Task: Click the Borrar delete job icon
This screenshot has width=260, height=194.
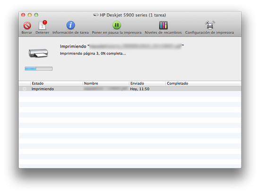Action: 27,25
